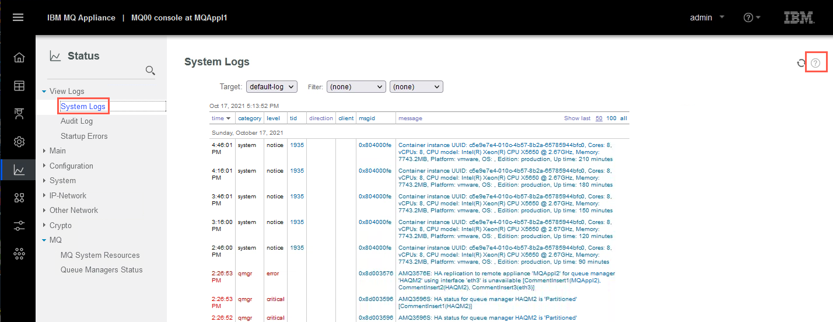Sort by the category column header
This screenshot has height=322, width=833.
pos(250,118)
